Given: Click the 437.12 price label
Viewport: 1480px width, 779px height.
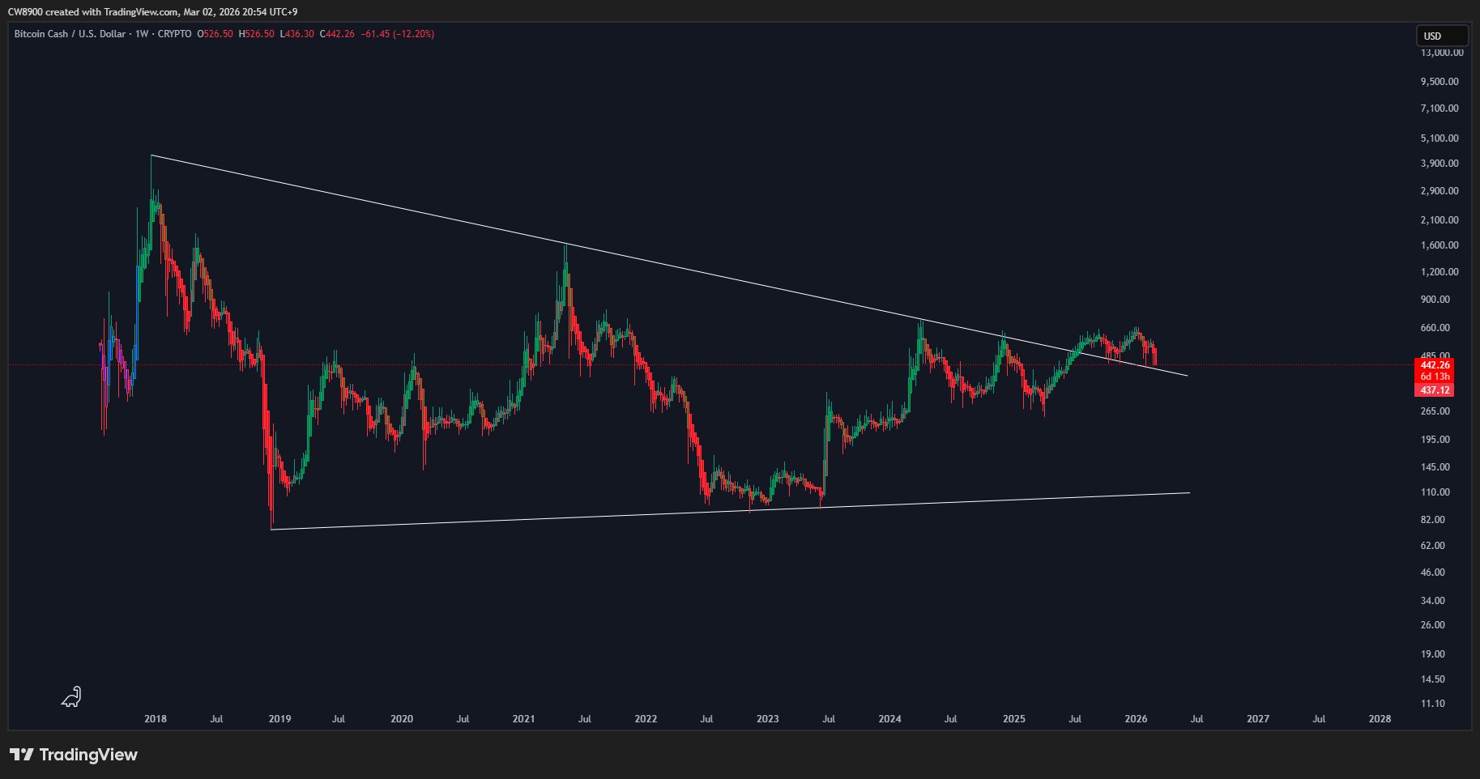Looking at the screenshot, I should [1435, 390].
